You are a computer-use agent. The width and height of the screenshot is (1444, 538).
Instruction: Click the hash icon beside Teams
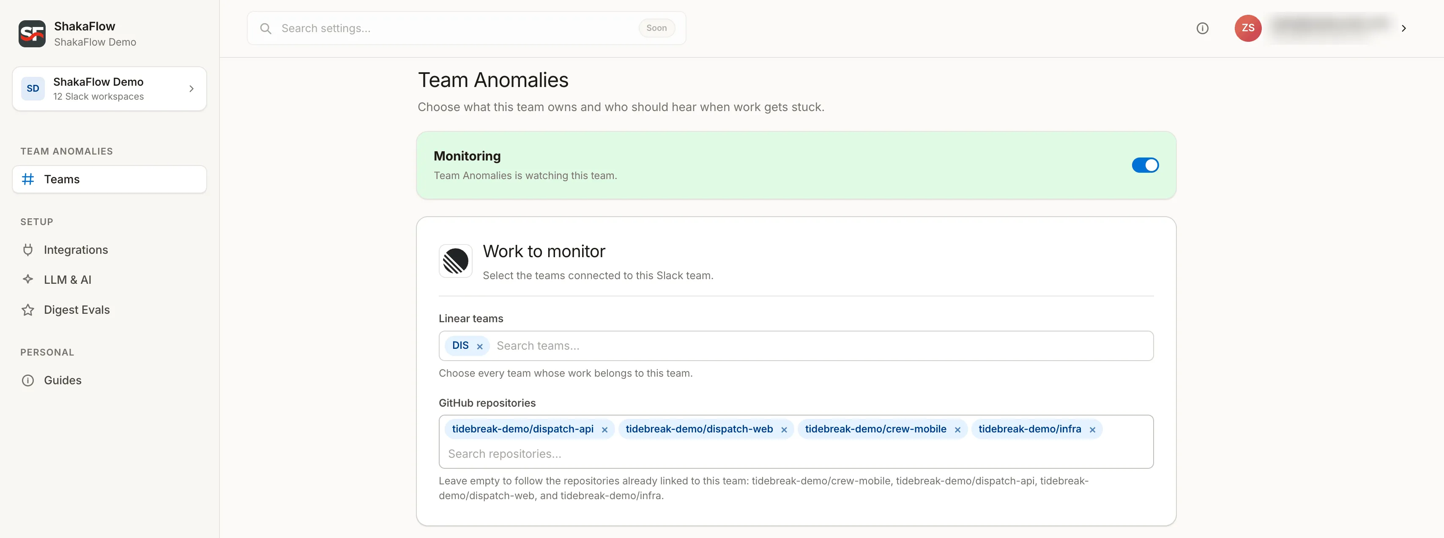point(28,179)
